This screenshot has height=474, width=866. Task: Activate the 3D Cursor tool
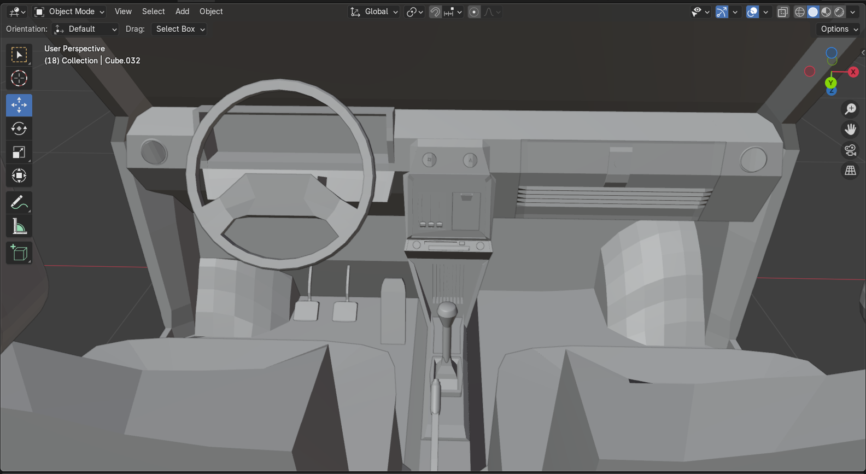(x=19, y=79)
